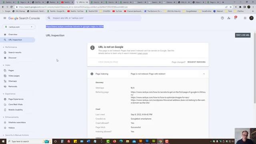
Task: Click the Googlebot smartphone value
Action: pos(141,119)
